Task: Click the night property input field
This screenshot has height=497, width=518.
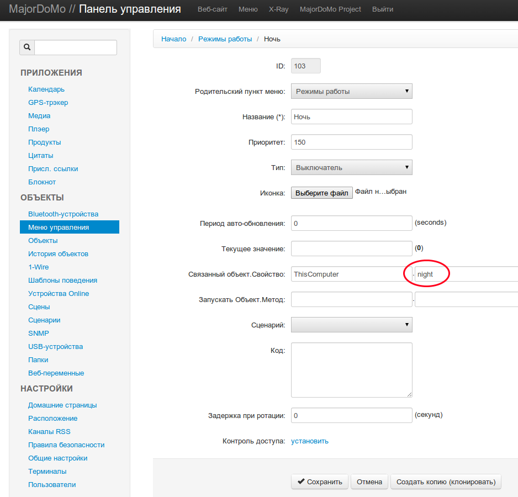Action: click(467, 274)
